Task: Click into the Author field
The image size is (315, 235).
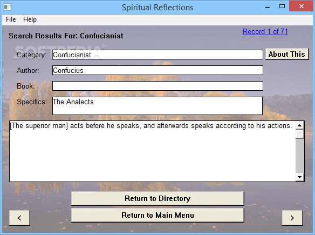Action: pos(157,70)
